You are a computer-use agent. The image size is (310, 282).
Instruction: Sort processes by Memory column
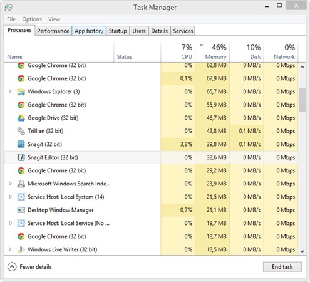[x=212, y=52]
